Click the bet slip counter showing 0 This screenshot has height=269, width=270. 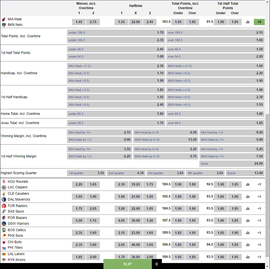[x=156, y=264]
